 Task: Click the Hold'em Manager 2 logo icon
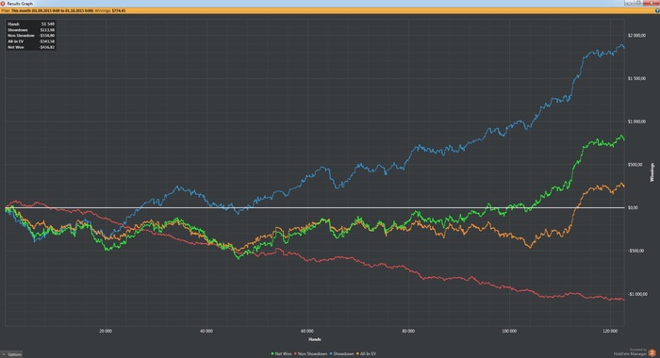pyautogui.click(x=652, y=352)
